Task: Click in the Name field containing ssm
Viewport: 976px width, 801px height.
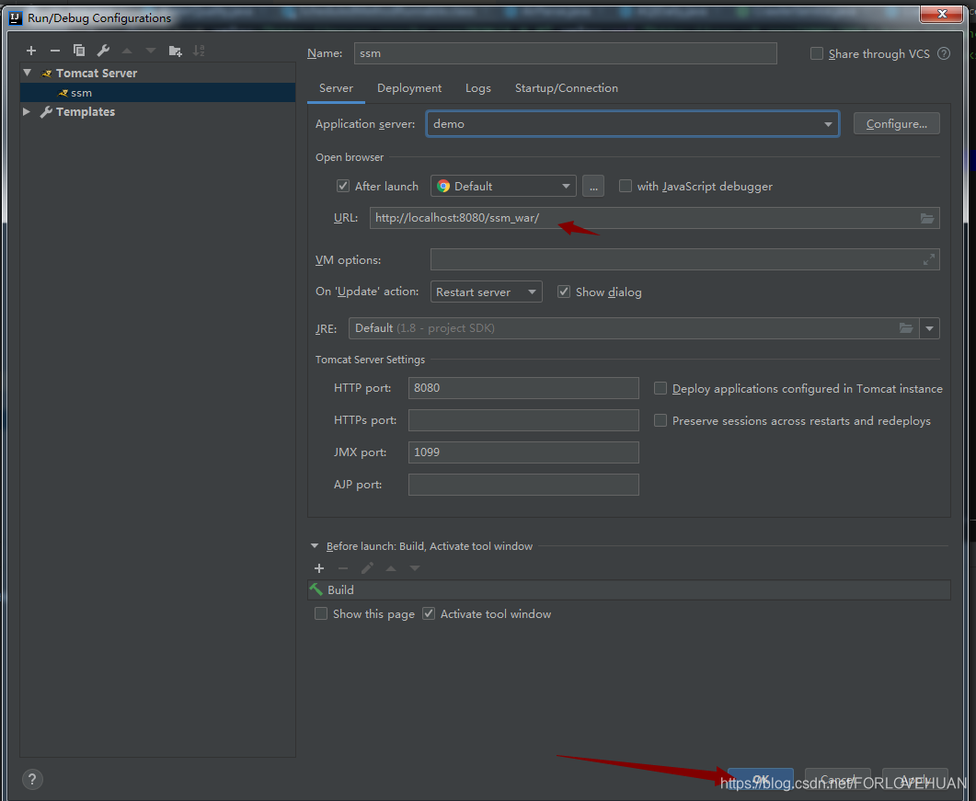Action: point(565,53)
